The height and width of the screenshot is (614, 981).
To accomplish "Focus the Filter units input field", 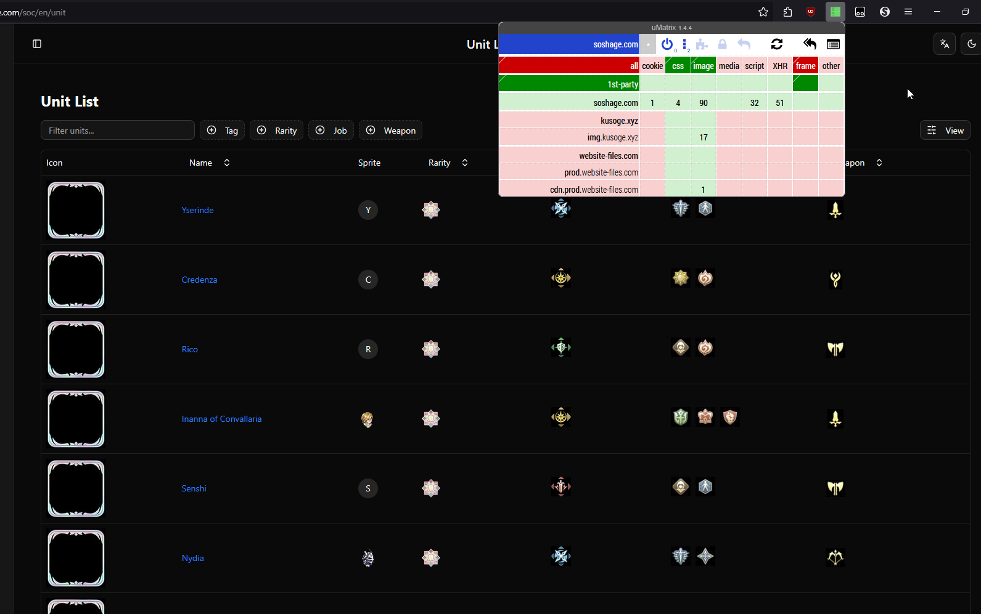I will [x=118, y=130].
